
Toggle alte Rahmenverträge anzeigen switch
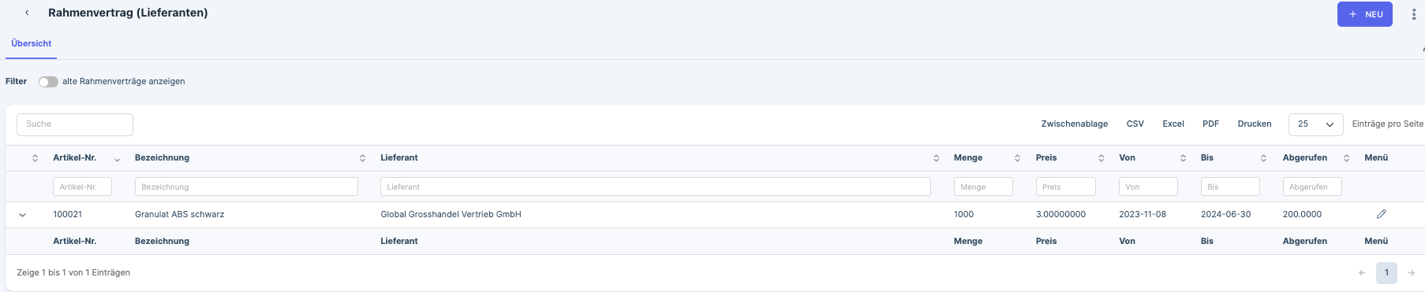click(48, 82)
